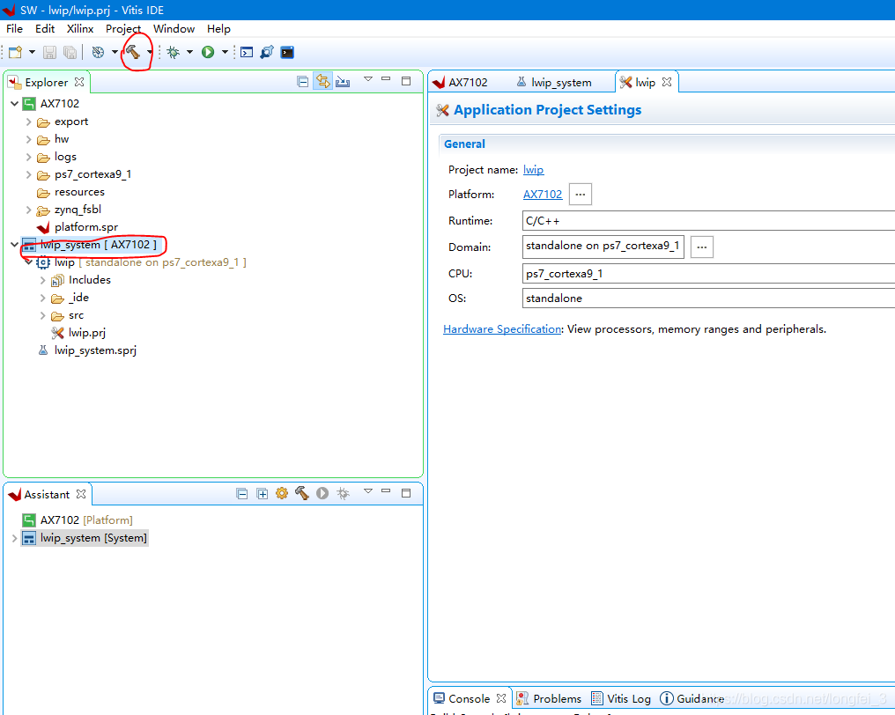The image size is (895, 715).
Task: Close the Explorer tab
Action: [79, 82]
